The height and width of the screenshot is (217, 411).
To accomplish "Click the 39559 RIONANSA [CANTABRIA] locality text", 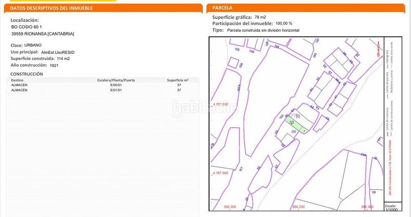I will [x=43, y=34].
